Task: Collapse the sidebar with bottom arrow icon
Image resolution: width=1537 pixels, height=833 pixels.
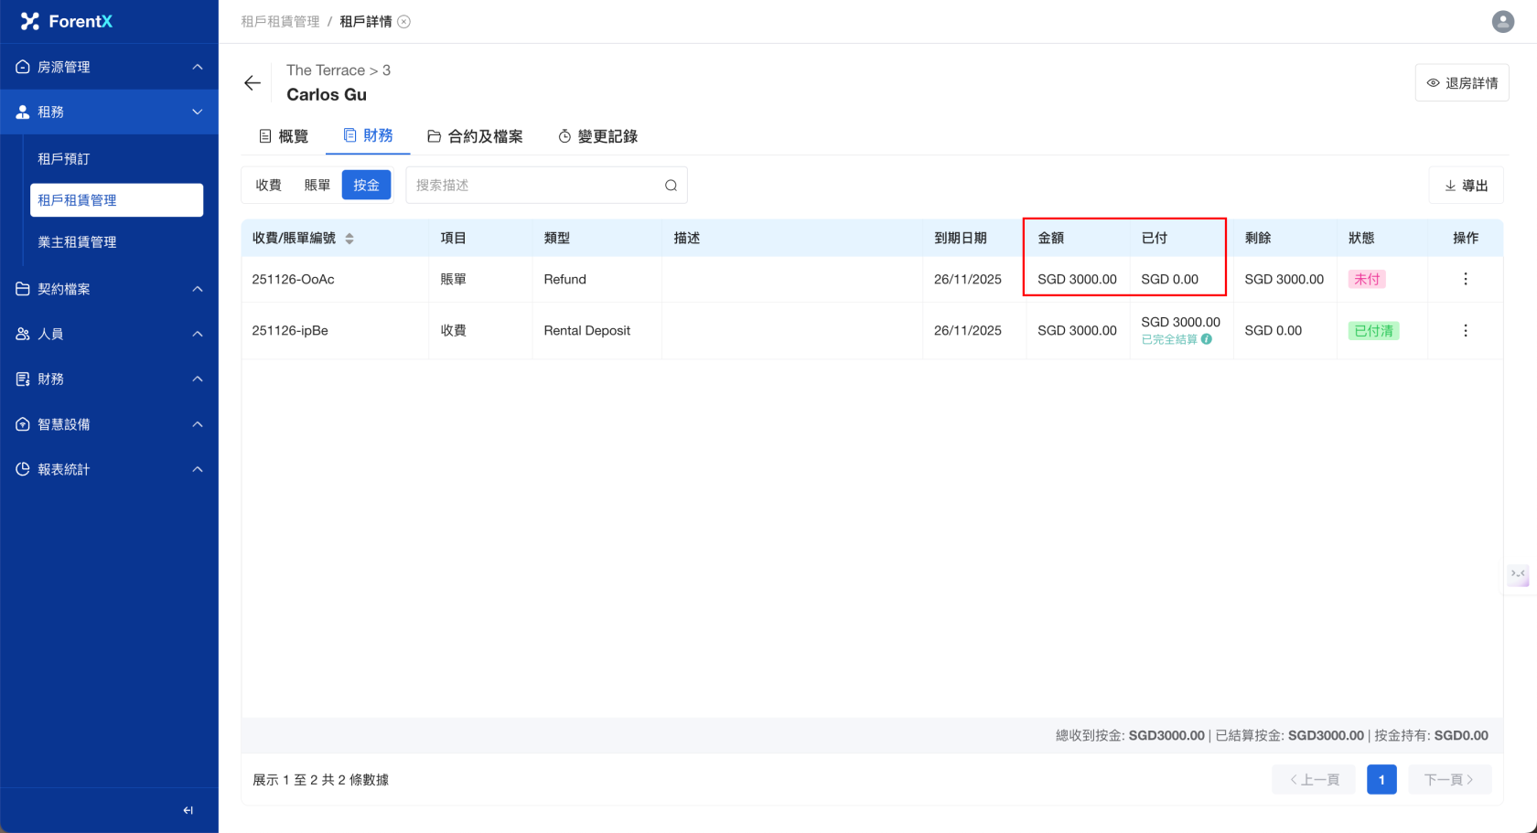Action: pyautogui.click(x=188, y=810)
